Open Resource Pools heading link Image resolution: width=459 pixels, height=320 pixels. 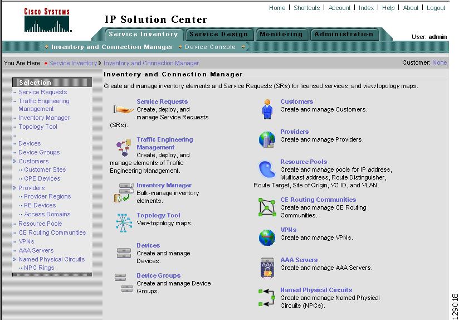(x=304, y=162)
